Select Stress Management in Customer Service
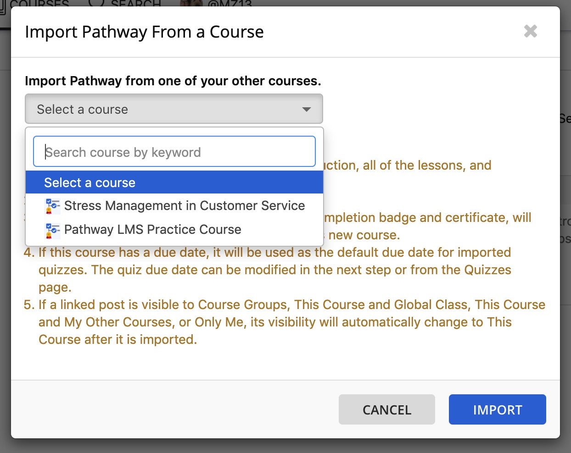 [174, 206]
